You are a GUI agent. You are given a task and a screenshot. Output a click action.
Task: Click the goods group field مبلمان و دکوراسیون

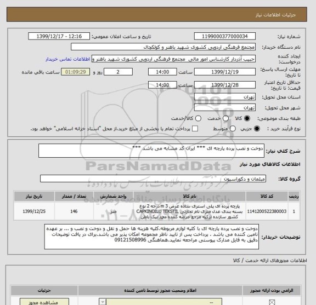pyautogui.click(x=153, y=179)
